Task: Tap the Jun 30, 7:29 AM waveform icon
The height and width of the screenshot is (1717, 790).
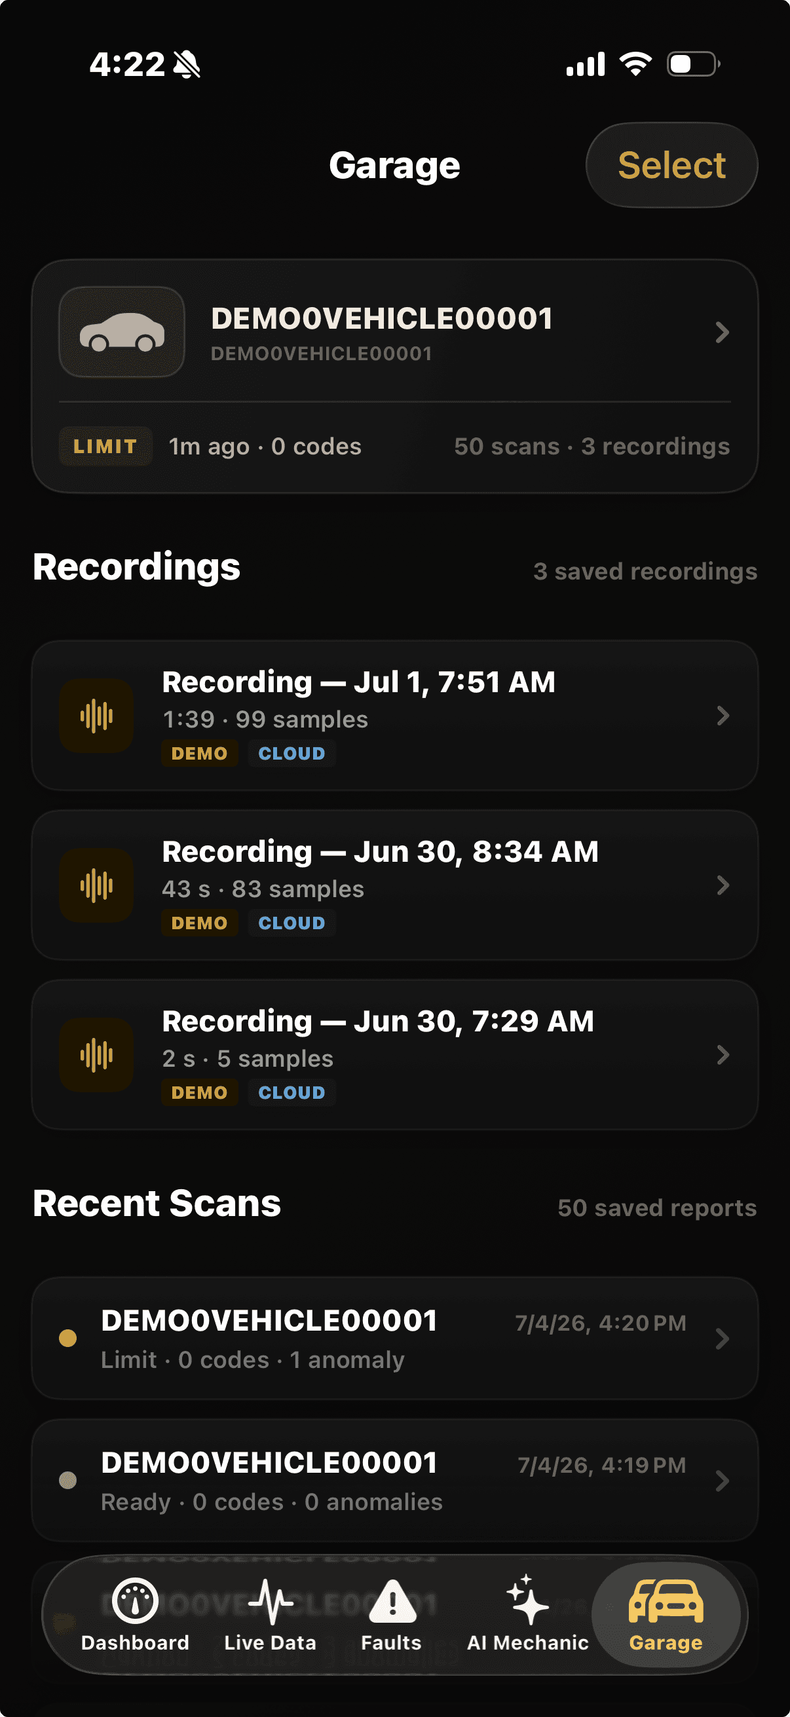Action: click(x=97, y=1055)
